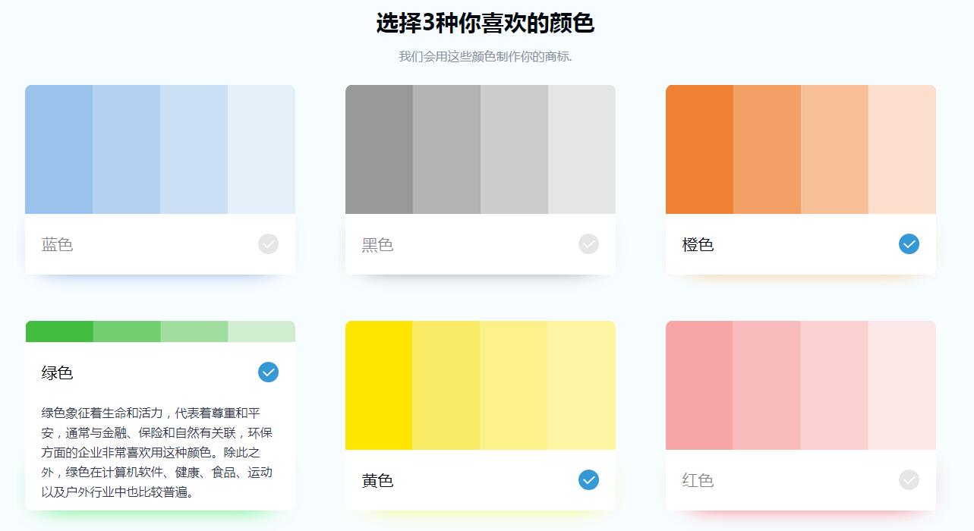Select the 蓝色 card label
This screenshot has width=974, height=531.
point(57,245)
